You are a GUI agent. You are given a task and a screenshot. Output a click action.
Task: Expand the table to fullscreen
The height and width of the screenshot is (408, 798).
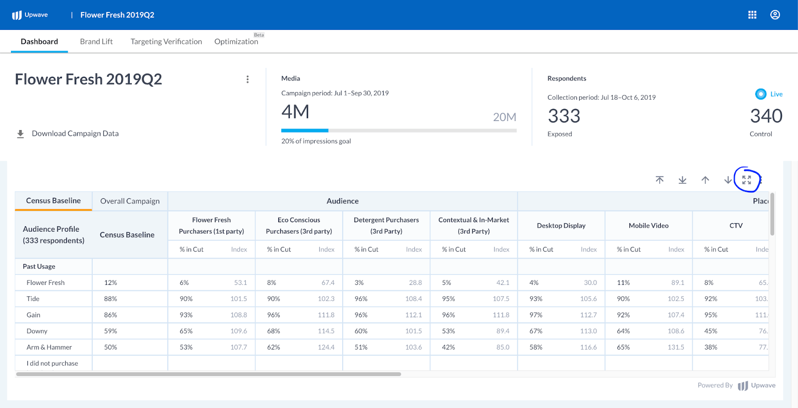tap(747, 180)
